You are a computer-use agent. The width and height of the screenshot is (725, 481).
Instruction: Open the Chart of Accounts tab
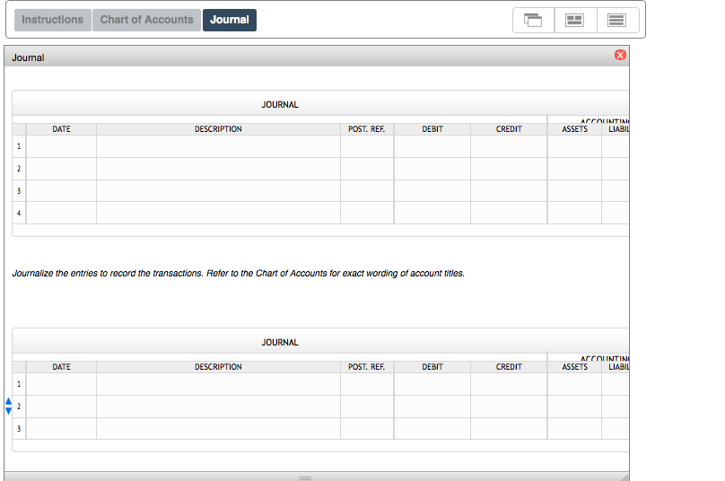tap(146, 20)
